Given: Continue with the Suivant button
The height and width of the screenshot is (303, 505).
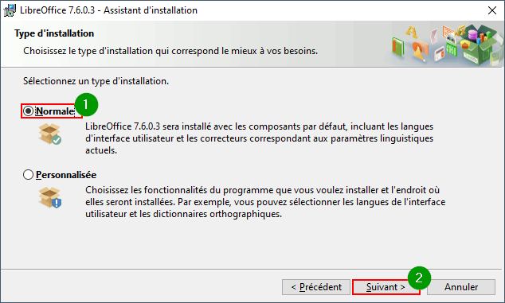Looking at the screenshot, I should coord(386,287).
